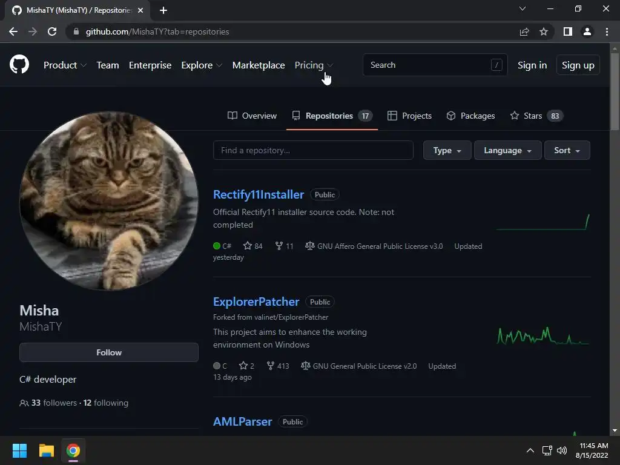Reload the page with the refresh icon

52,31
